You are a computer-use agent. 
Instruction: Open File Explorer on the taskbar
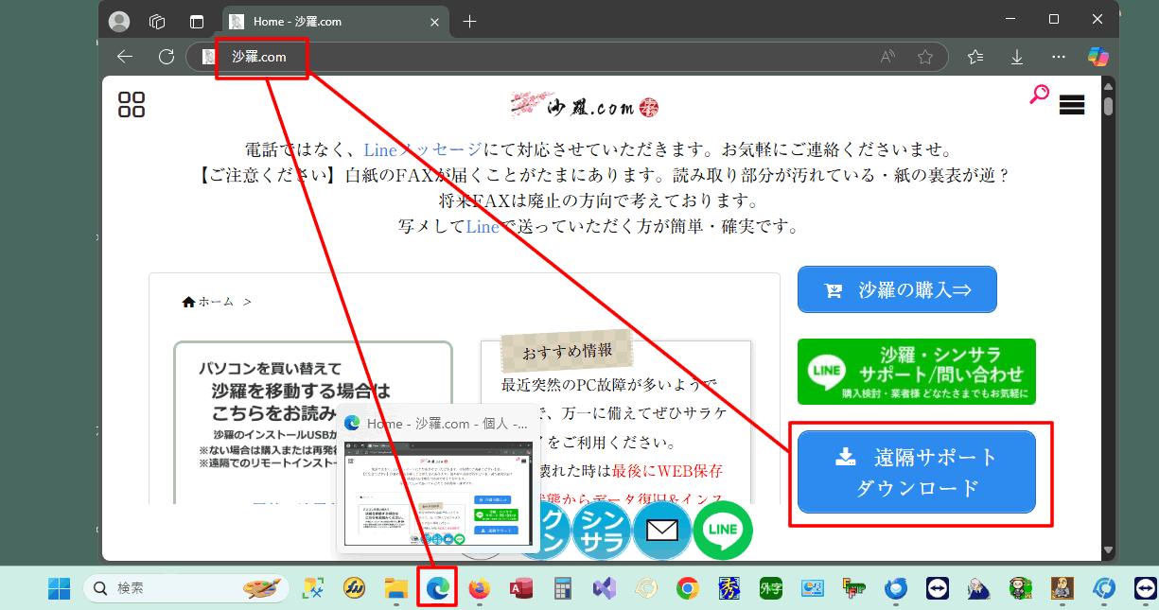[x=396, y=588]
